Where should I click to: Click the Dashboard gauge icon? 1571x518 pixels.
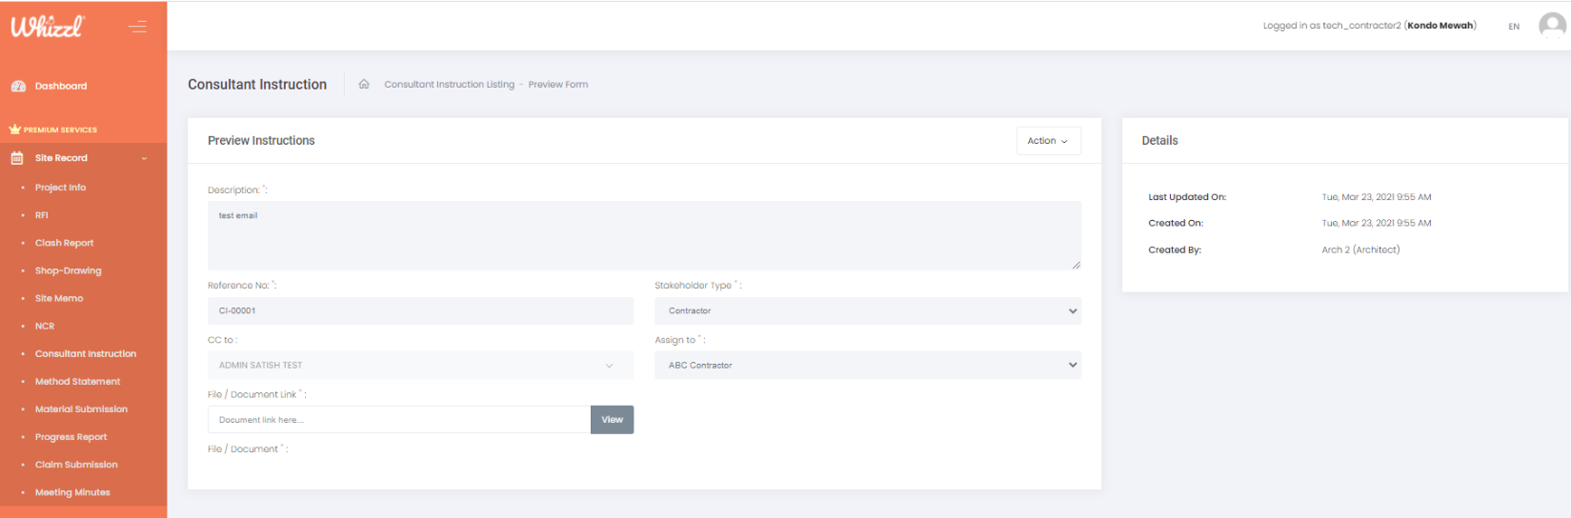[18, 87]
